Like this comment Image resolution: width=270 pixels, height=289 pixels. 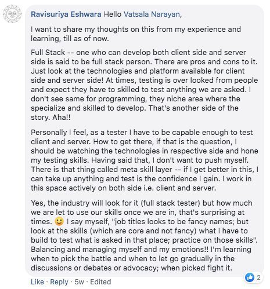(x=37, y=282)
